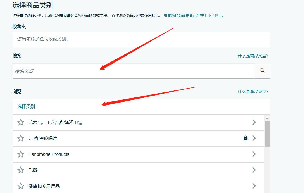The width and height of the screenshot is (304, 193).
Task: Open 乐器 subcategories via chevron
Action: tap(254, 170)
